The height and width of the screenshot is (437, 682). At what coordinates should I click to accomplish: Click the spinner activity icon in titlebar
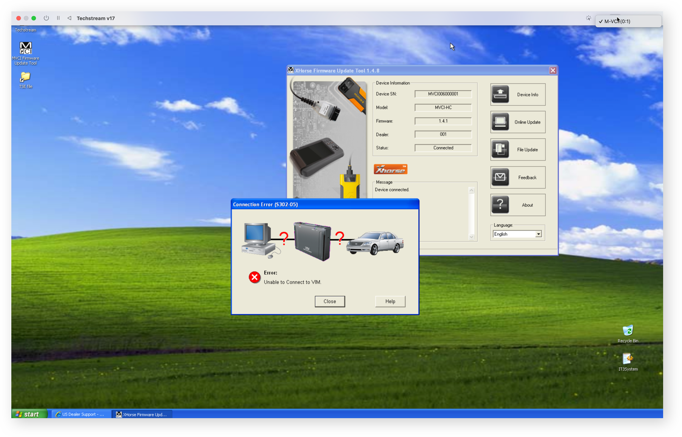coord(588,18)
